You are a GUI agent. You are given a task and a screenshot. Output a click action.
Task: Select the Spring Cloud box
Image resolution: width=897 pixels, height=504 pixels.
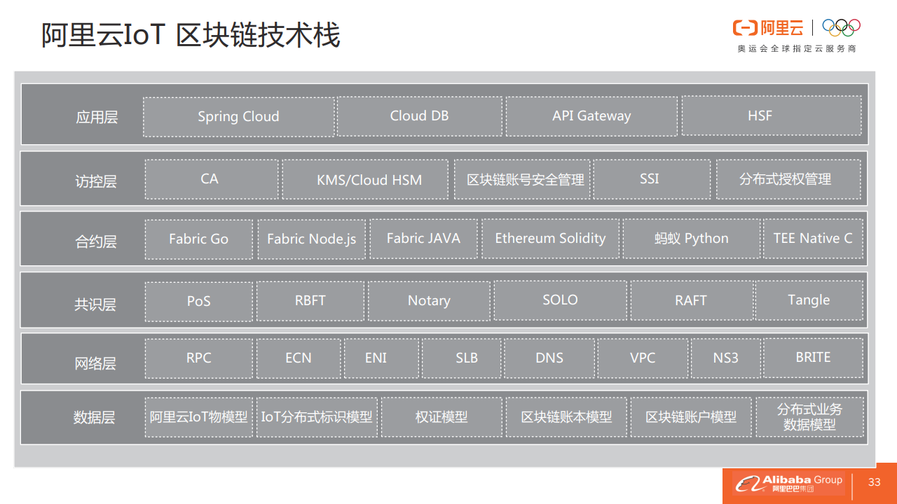(x=238, y=116)
